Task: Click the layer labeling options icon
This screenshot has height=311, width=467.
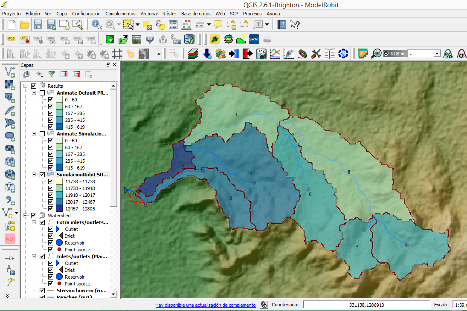Action: click(11, 39)
